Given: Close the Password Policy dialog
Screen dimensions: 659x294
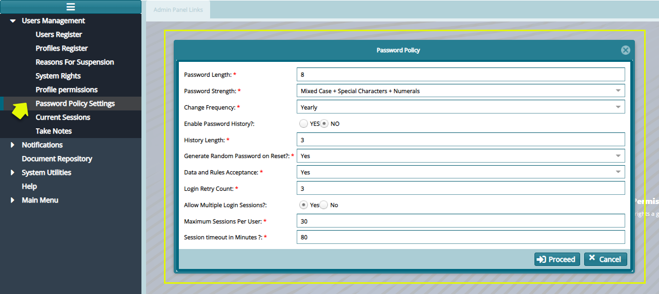Looking at the screenshot, I should (x=625, y=50).
